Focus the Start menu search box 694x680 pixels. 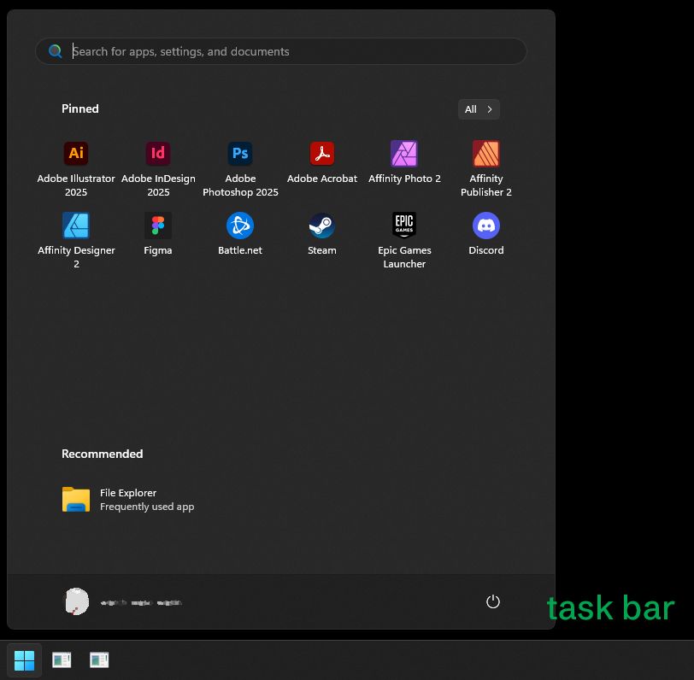pyautogui.click(x=281, y=51)
